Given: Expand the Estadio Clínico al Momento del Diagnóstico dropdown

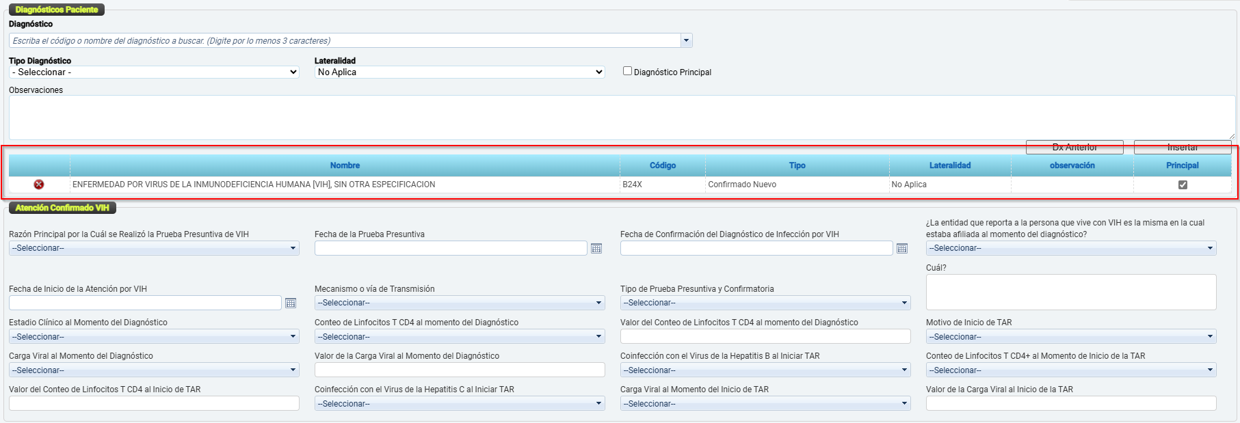Looking at the screenshot, I should click(154, 336).
